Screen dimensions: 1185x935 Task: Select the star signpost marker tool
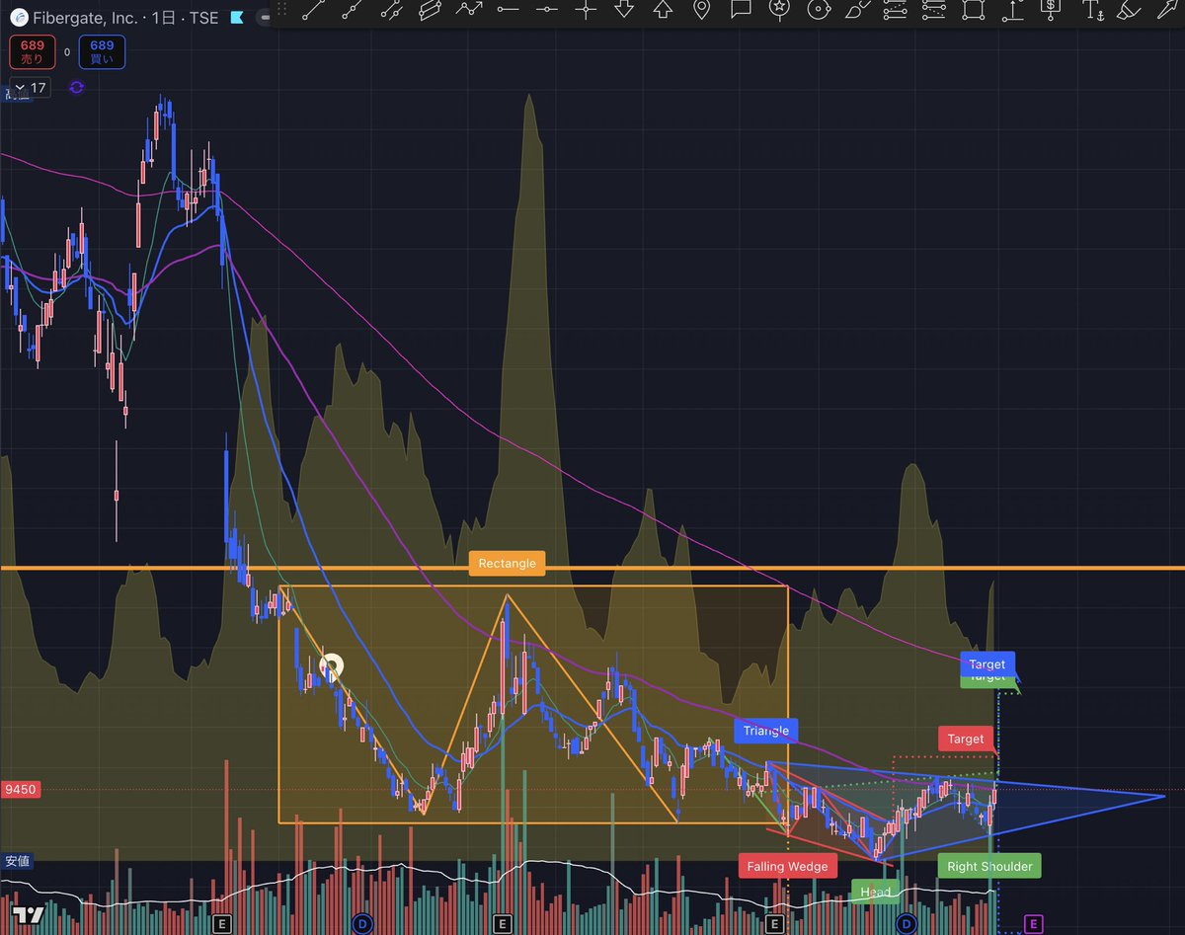tap(779, 10)
